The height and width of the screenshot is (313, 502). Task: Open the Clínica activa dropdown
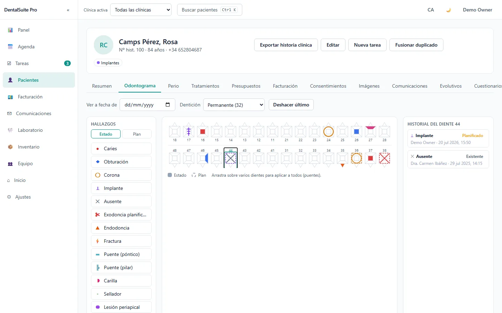coord(141,10)
